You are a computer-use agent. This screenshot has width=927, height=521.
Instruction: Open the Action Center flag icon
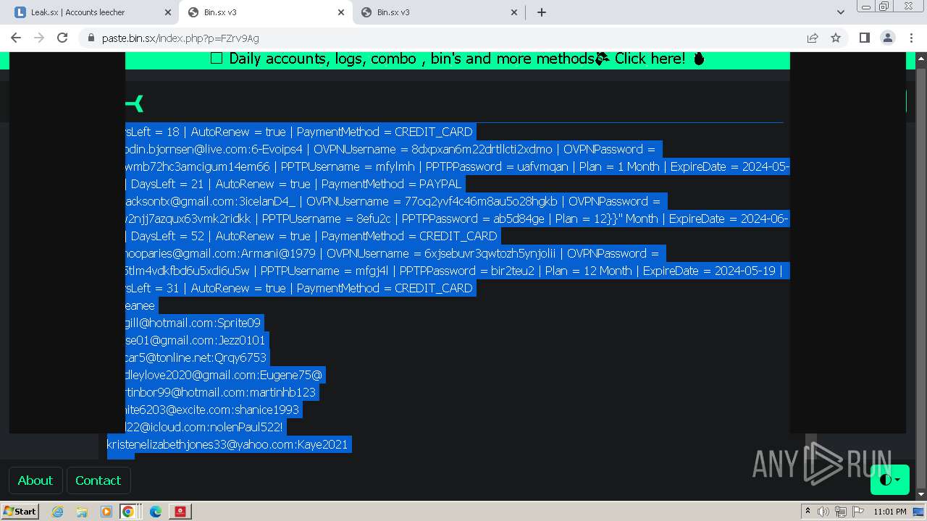tap(858, 512)
